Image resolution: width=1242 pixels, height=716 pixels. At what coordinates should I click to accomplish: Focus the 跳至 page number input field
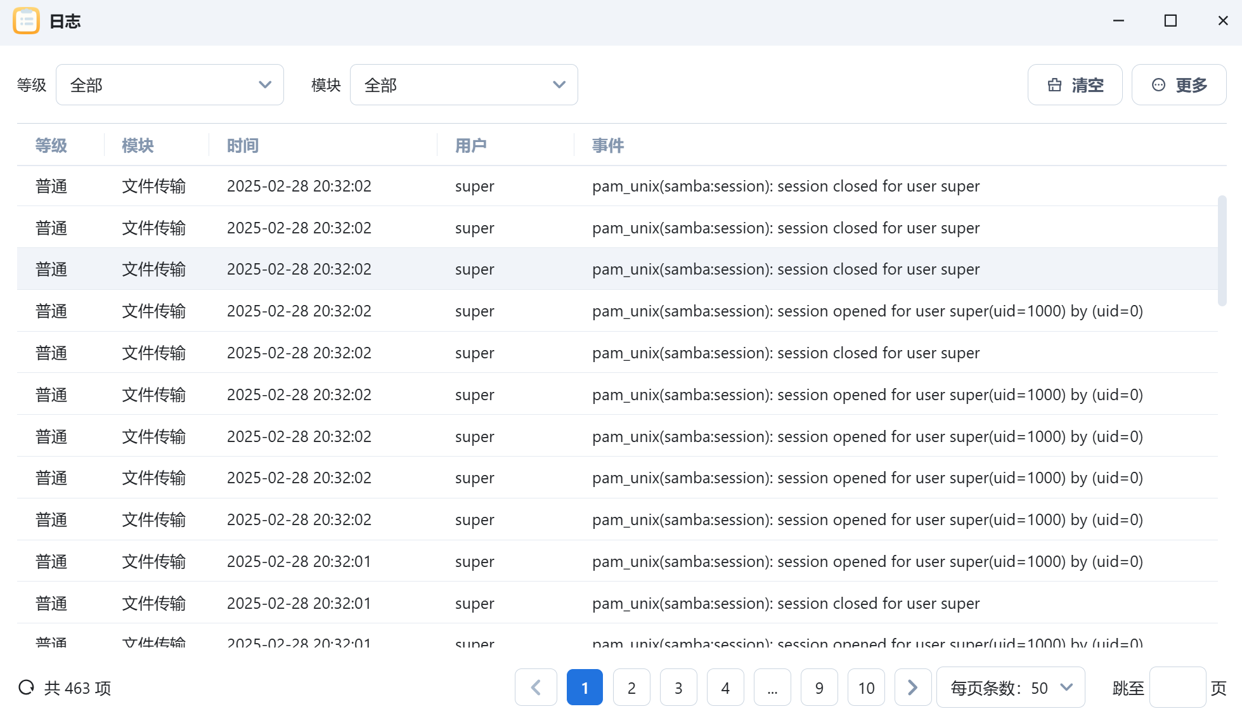[x=1177, y=687]
